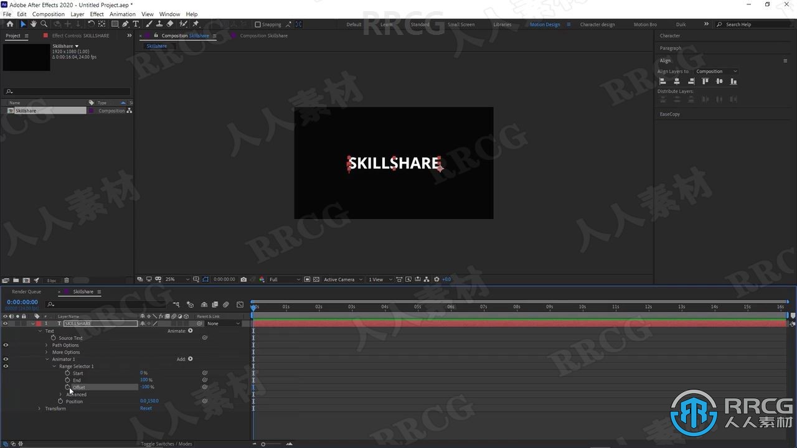Open the Character panel

point(670,36)
